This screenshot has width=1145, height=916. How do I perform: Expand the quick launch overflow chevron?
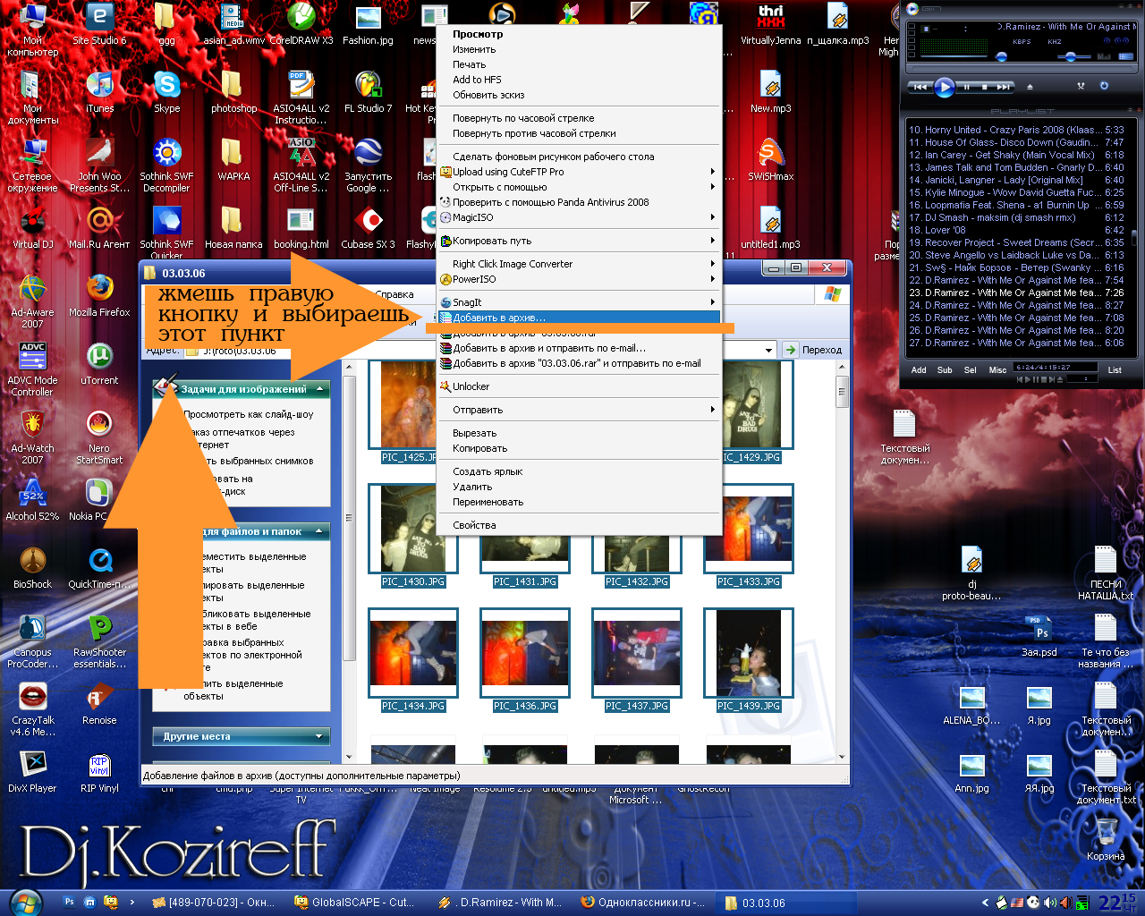[x=132, y=903]
